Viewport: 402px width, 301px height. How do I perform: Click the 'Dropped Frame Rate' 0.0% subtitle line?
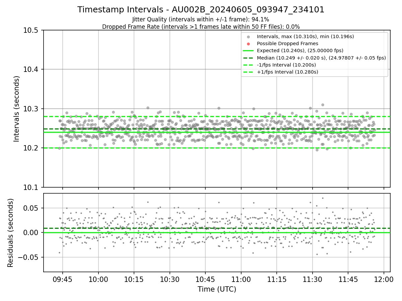[x=201, y=27]
